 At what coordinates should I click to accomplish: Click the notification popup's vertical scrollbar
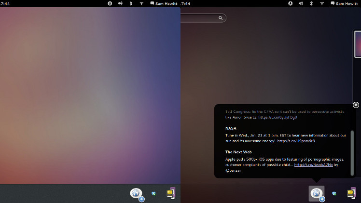click(x=352, y=152)
